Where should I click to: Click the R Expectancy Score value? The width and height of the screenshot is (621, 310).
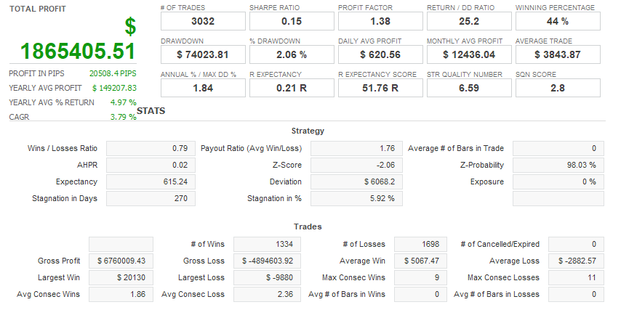pos(380,88)
